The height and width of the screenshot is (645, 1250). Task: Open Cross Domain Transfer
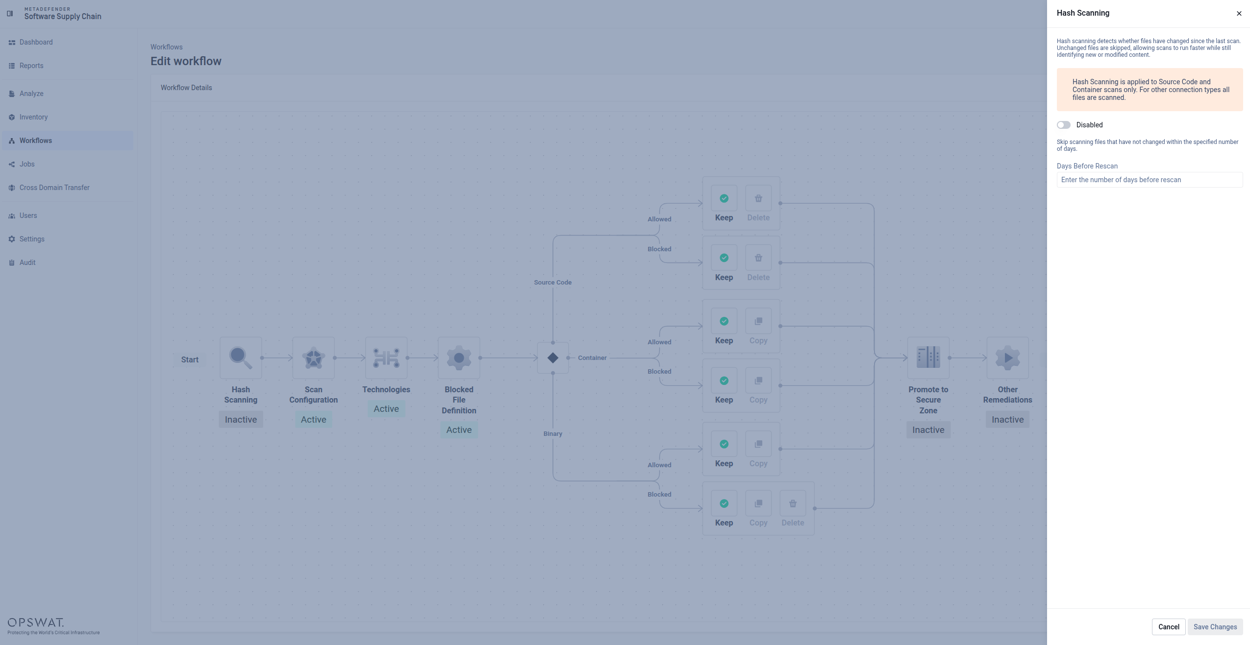(68, 188)
